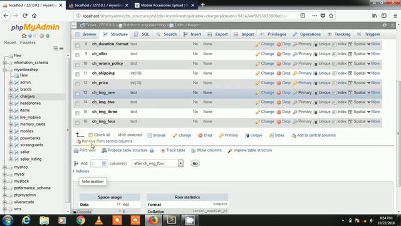Tick checkbox for ch_img_one row
401x226 pixels.
pyautogui.click(x=77, y=94)
